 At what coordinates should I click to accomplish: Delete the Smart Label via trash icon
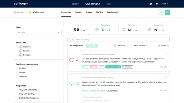point(119,67)
